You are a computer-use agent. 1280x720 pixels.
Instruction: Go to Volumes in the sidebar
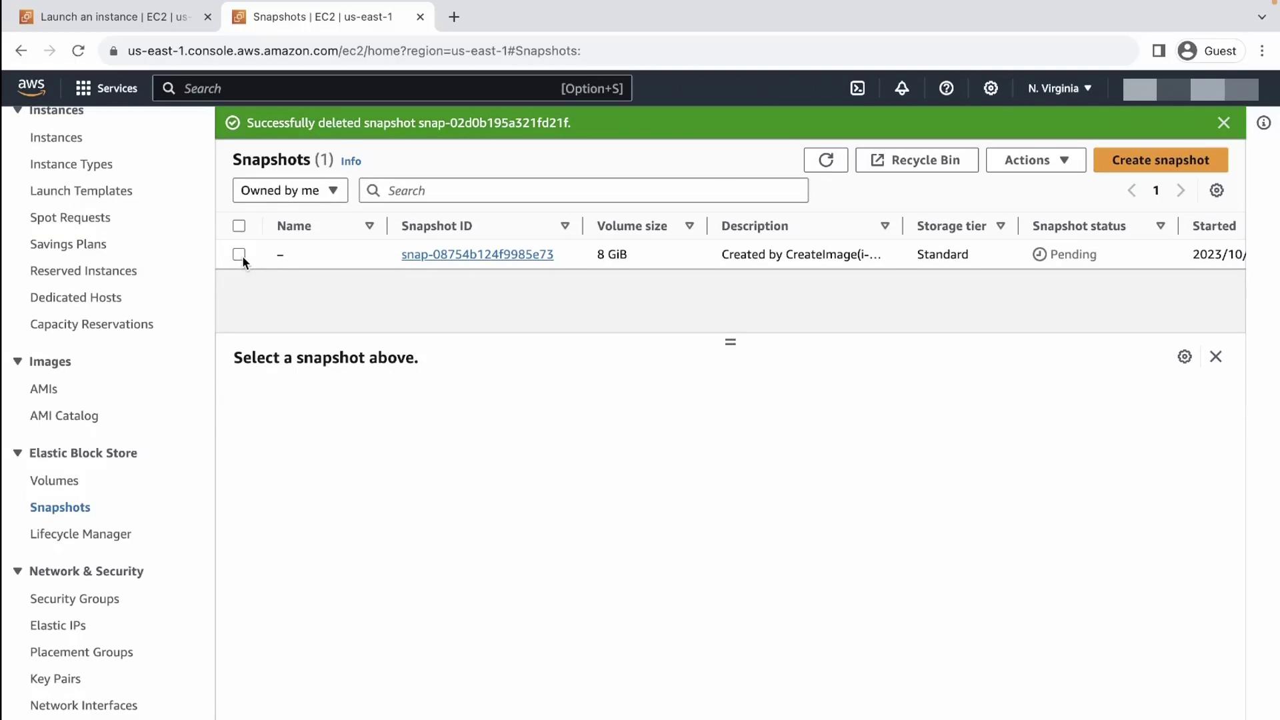pos(54,481)
